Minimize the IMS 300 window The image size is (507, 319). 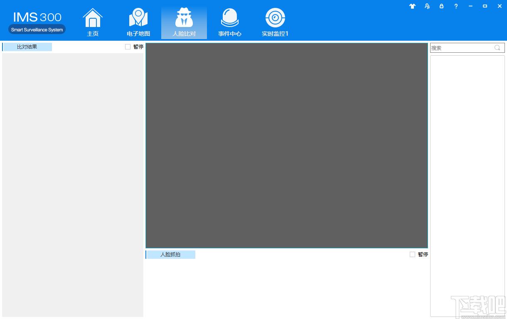pyautogui.click(x=470, y=6)
